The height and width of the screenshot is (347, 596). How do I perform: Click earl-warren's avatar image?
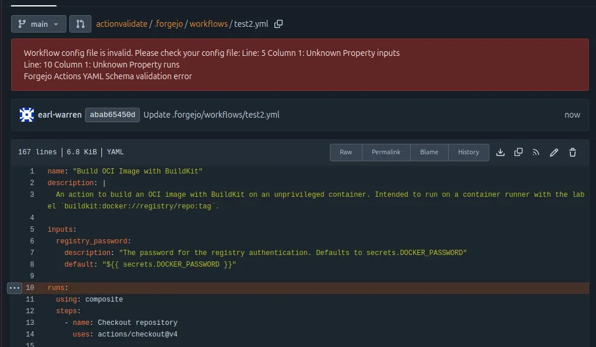pos(26,115)
